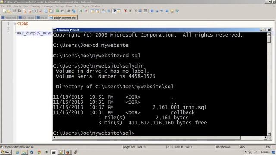Switch to the 001_init.sql tab

[26, 18]
